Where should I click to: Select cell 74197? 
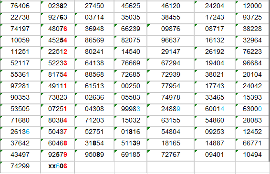point(21,29)
